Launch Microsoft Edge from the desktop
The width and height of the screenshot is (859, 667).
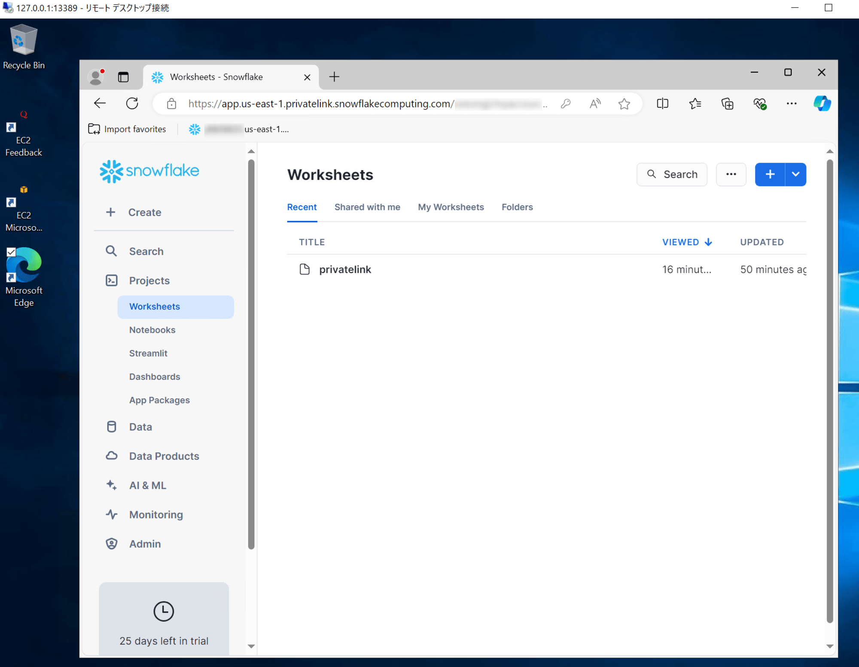[24, 277]
